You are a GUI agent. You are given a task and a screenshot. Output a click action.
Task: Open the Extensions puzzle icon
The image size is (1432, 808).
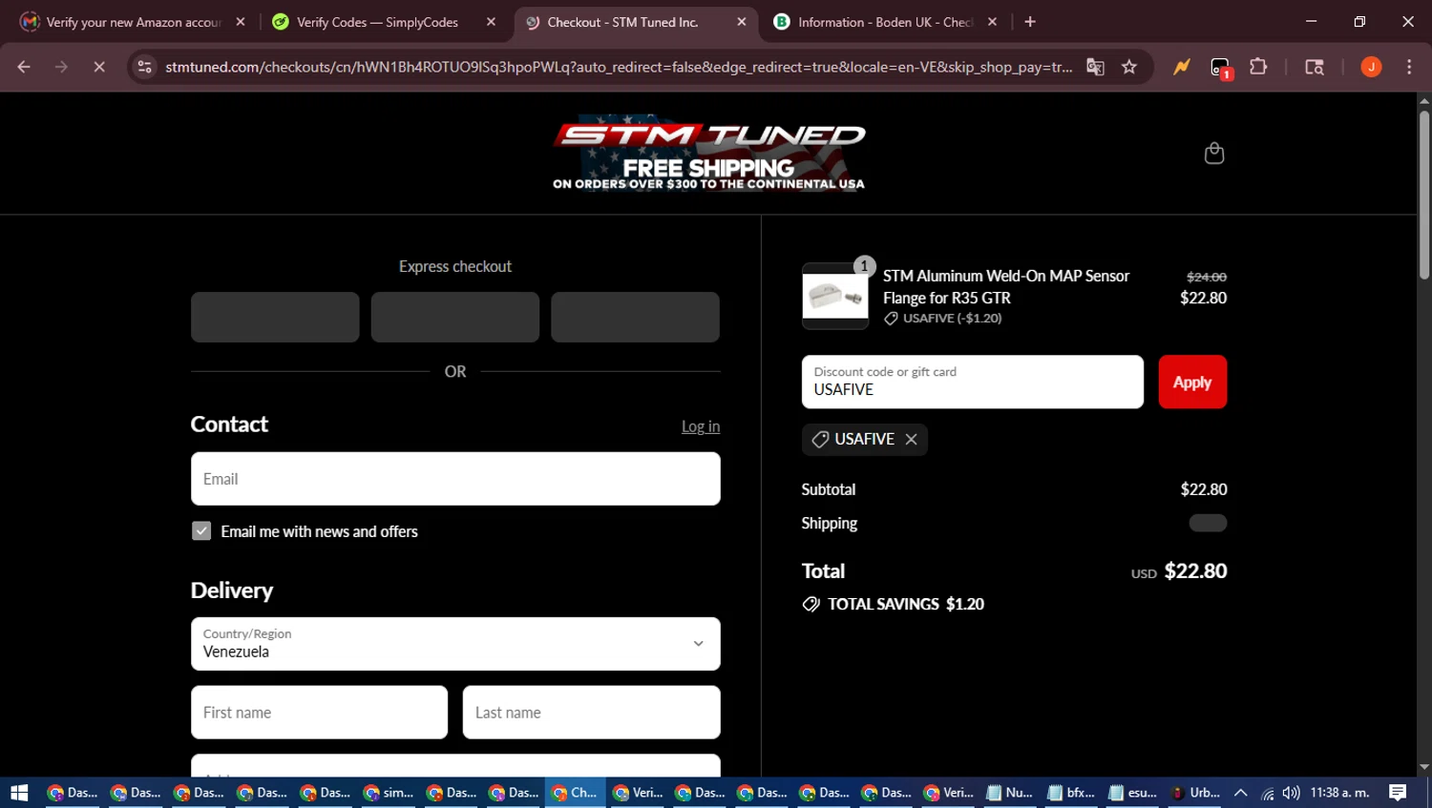(1258, 67)
